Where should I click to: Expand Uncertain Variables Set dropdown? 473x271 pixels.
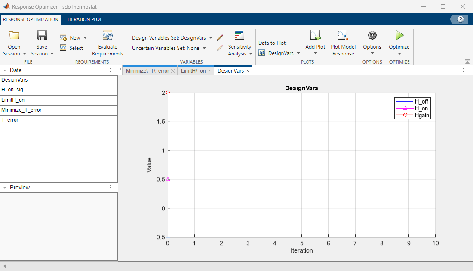click(x=204, y=48)
